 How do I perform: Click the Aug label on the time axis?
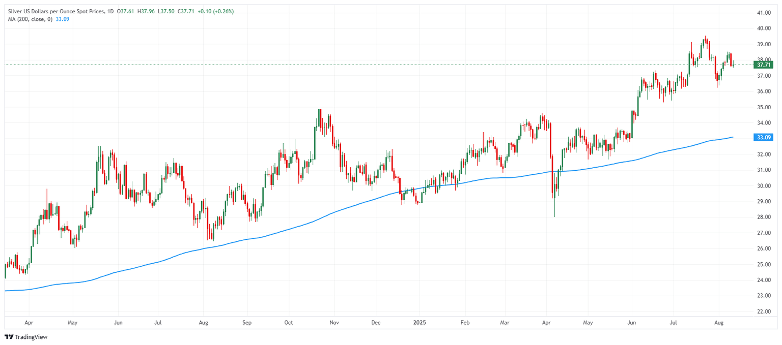tap(720, 322)
